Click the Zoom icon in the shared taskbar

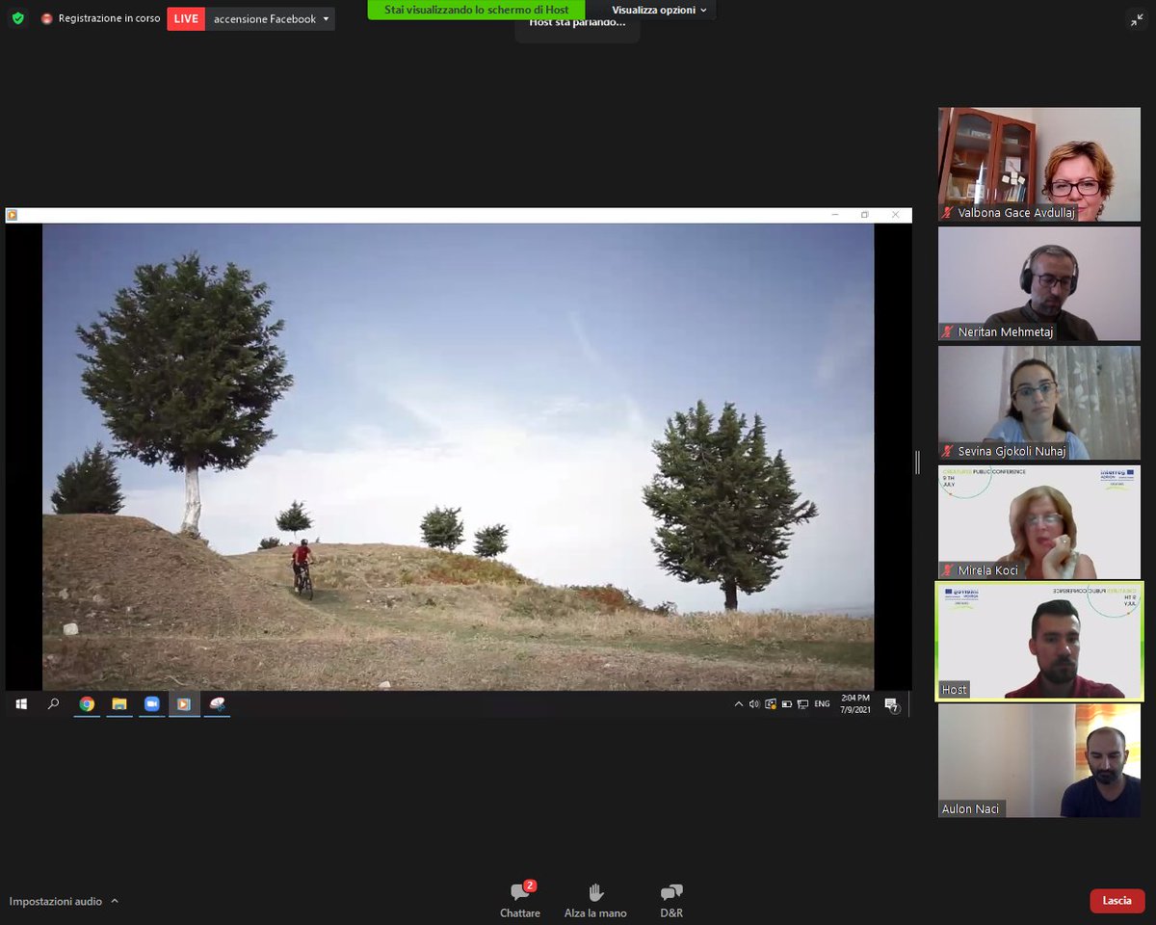tap(151, 704)
